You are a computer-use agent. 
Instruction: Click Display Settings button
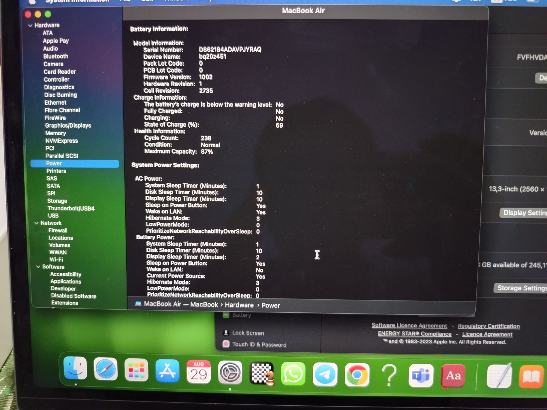click(523, 213)
